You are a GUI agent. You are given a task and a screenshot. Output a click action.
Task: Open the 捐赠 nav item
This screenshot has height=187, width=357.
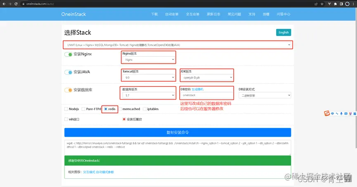(266, 14)
